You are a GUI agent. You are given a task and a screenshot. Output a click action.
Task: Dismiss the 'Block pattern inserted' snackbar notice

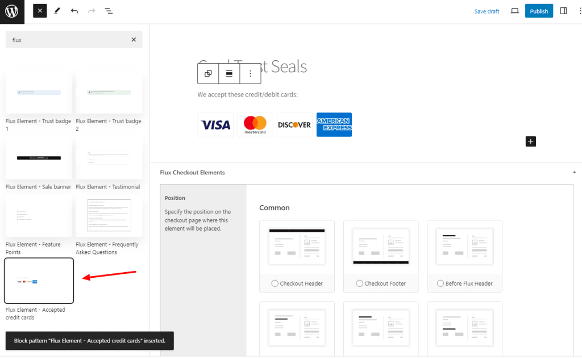89,340
